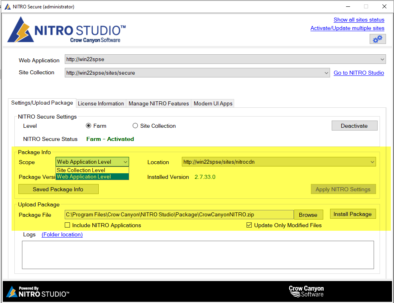The height and width of the screenshot is (303, 394).
Task: Click the NITRO Studio logo header
Action: (x=67, y=30)
